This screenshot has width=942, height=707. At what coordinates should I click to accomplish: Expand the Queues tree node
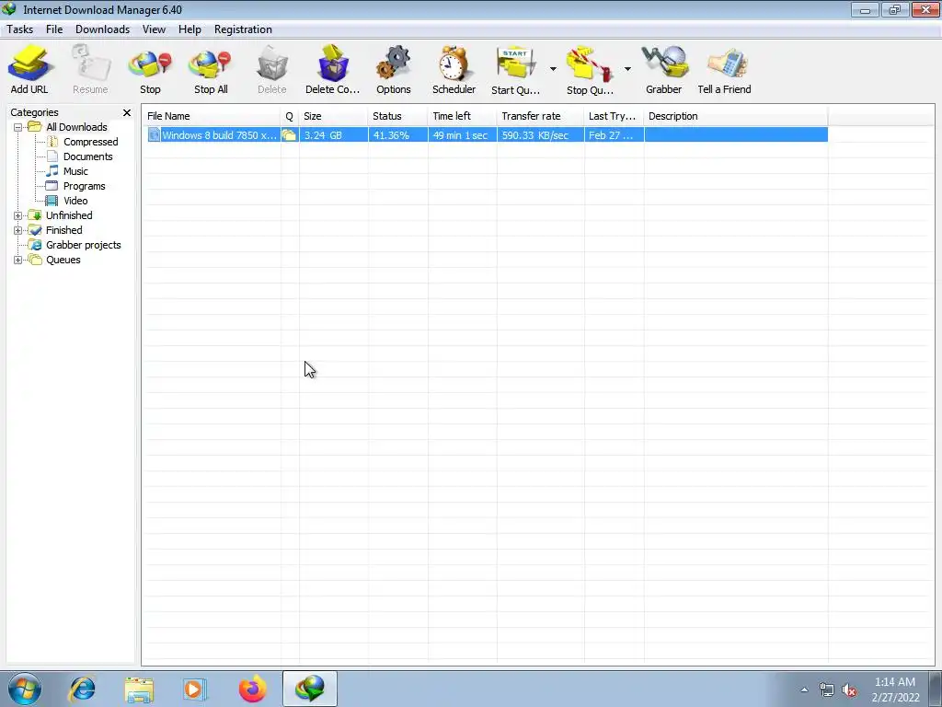[18, 260]
